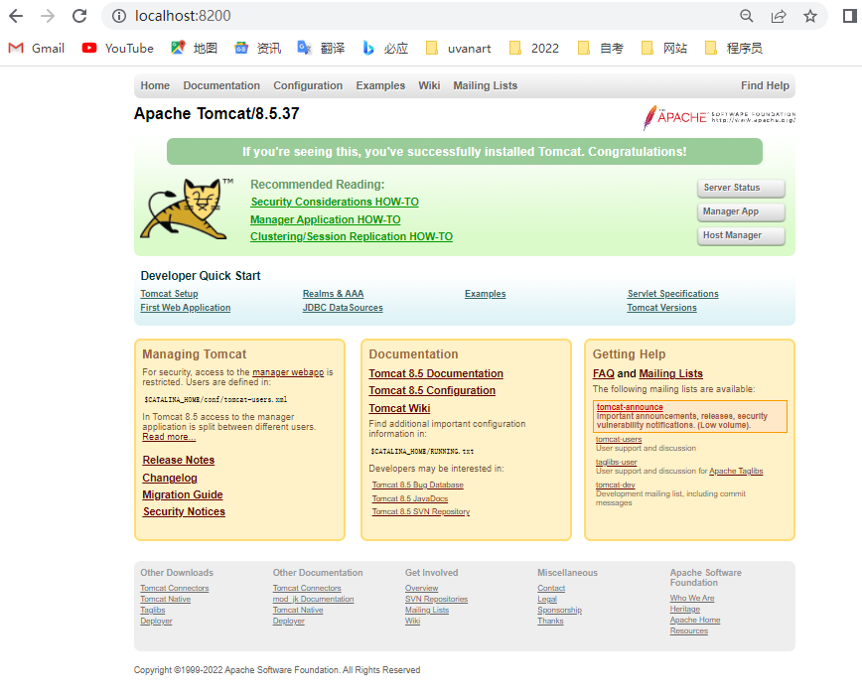Image resolution: width=862 pixels, height=696 pixels.
Task: Open the 必应 Bing bookmark
Action: (385, 49)
